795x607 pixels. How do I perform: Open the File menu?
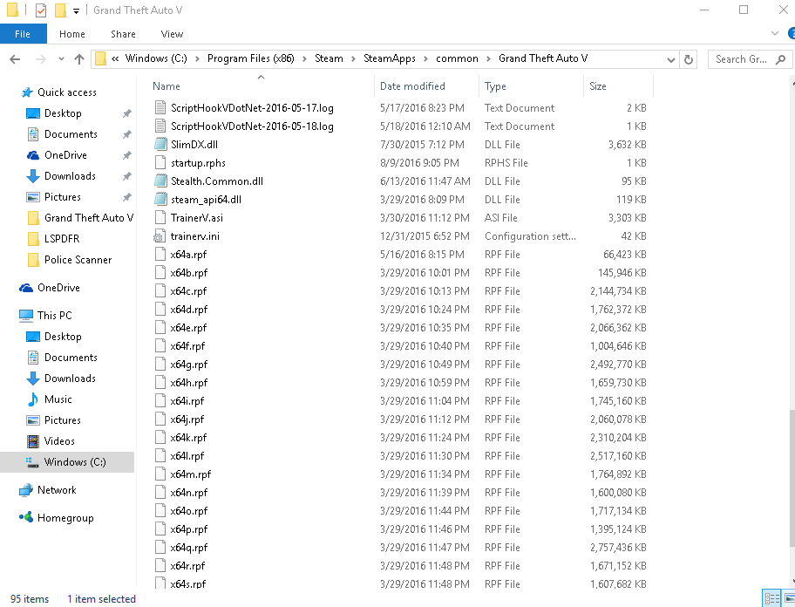pyautogui.click(x=23, y=34)
